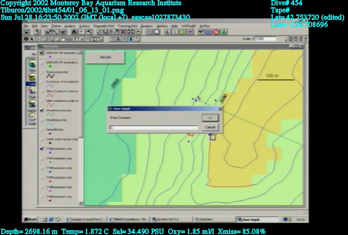Switch to ArcView GIS 3.2 taskbar button
Screen dimensions: 348x235
tap(171, 220)
